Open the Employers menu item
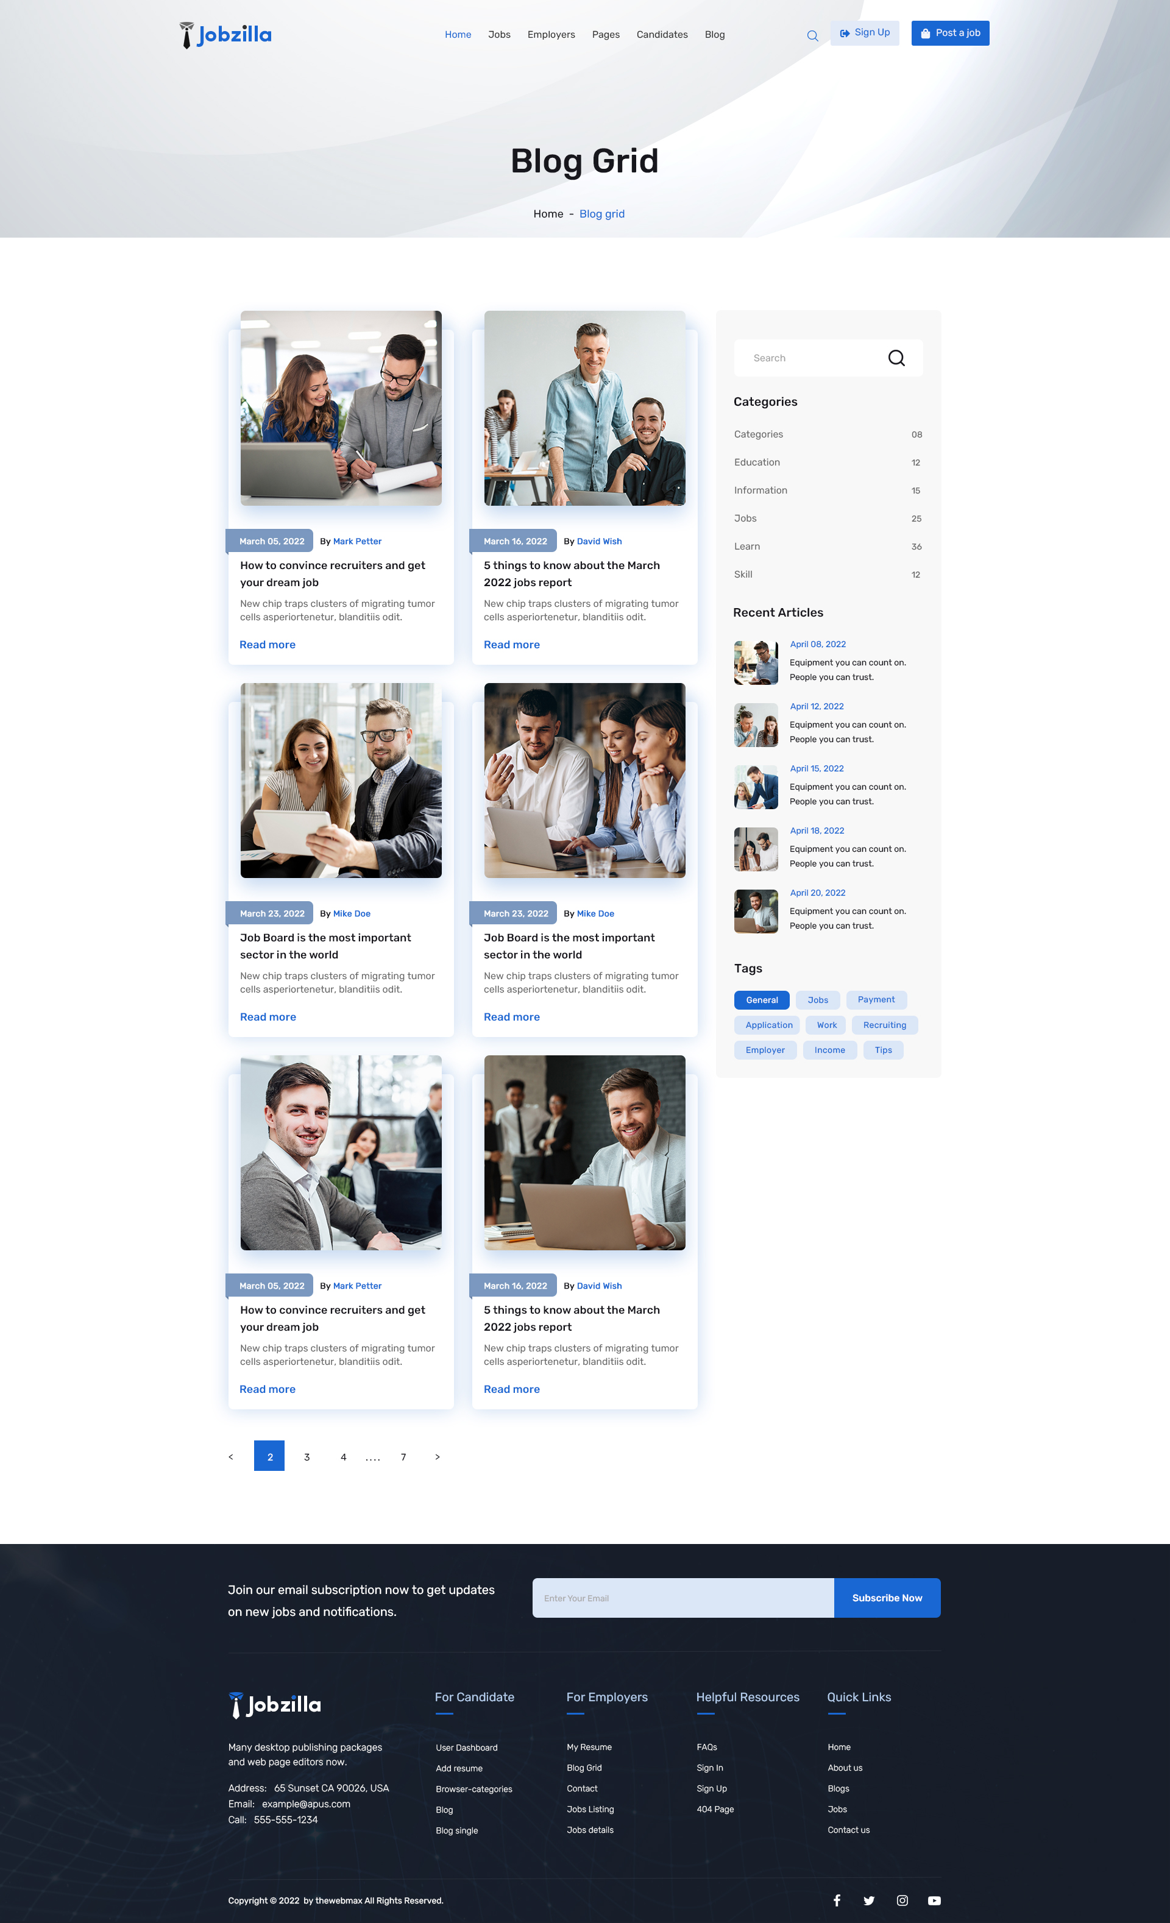The width and height of the screenshot is (1170, 1923). pos(551,34)
